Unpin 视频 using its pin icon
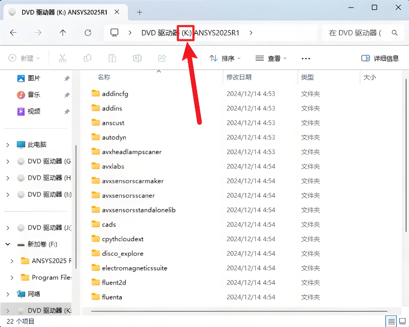Viewport: 409px width, 327px height. click(x=67, y=112)
